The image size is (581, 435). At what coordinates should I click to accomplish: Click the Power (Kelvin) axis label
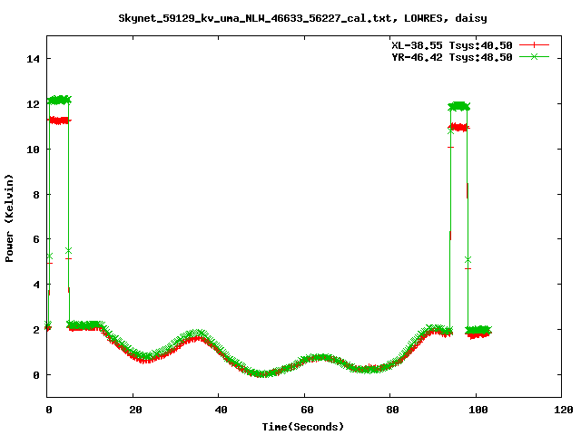pyautogui.click(x=9, y=218)
